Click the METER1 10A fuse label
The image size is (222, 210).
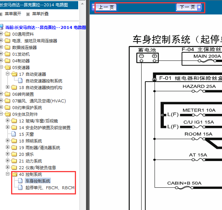pyautogui.click(x=199, y=110)
